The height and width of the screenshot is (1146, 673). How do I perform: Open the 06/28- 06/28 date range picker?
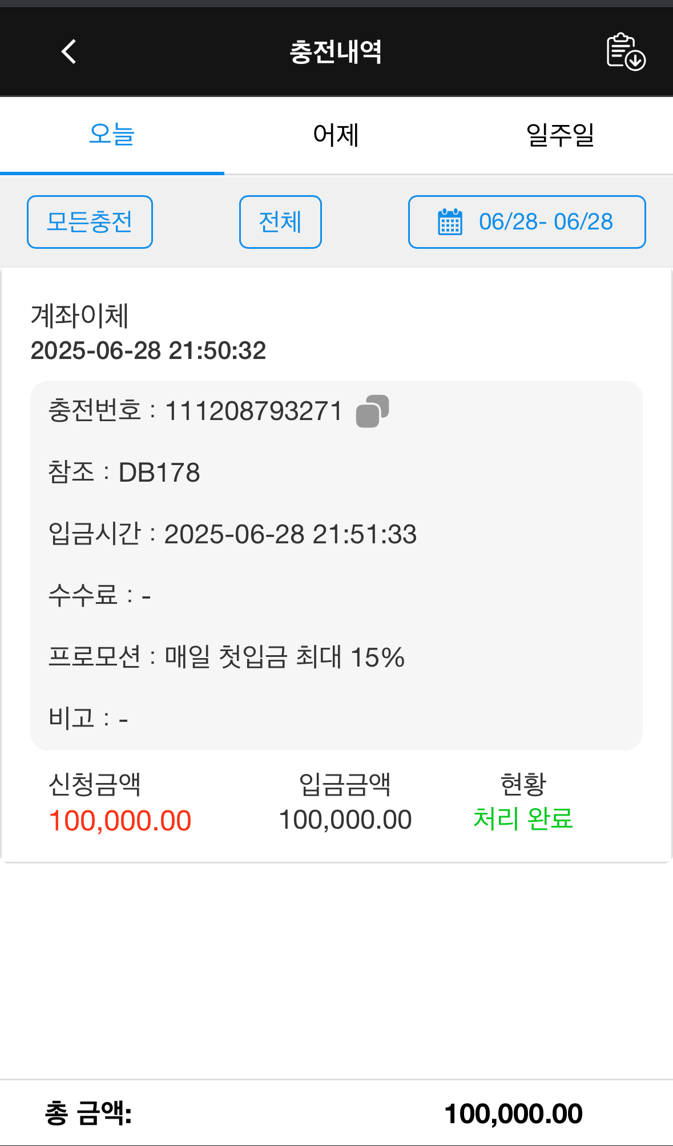[x=545, y=222]
